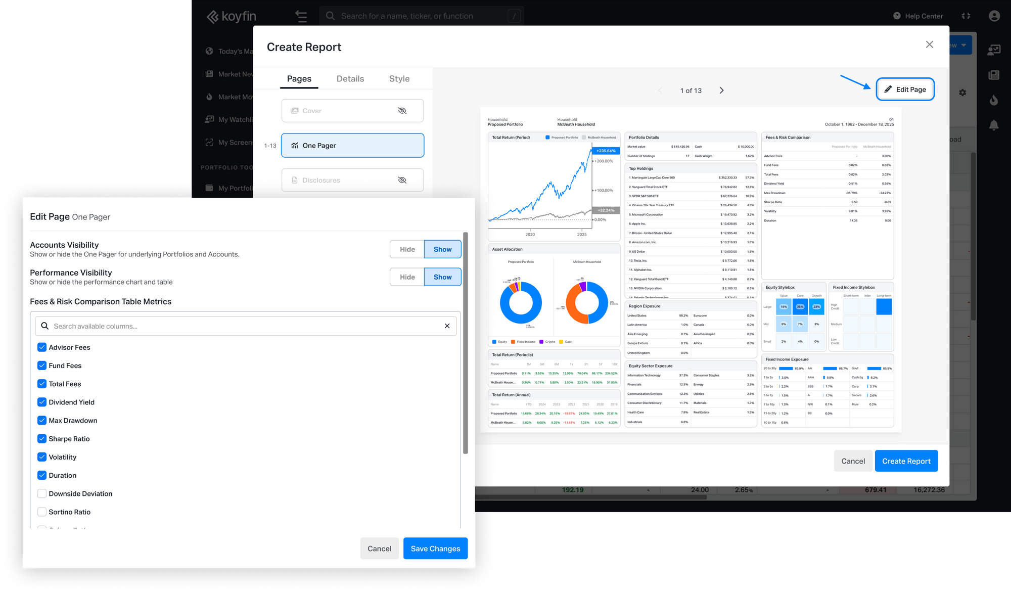
Task: Click the Koyfin logo icon
Action: (x=213, y=16)
